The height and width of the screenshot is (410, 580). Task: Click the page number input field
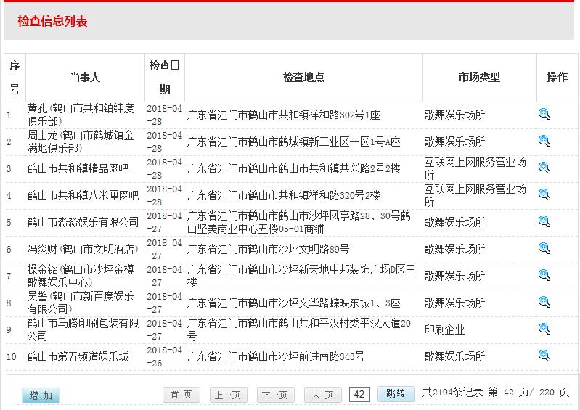pos(359,394)
